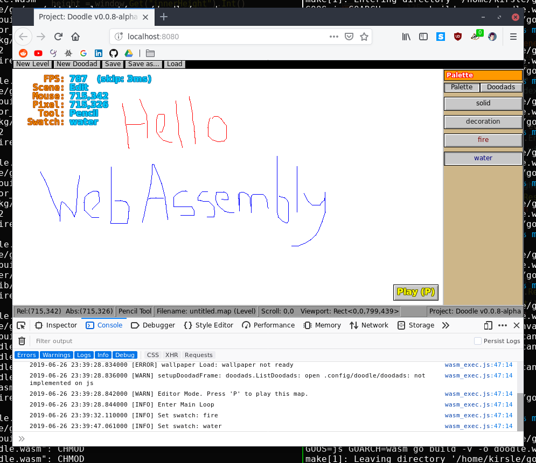The height and width of the screenshot is (463, 536).
Task: Open the Memory tab
Action: click(x=322, y=325)
